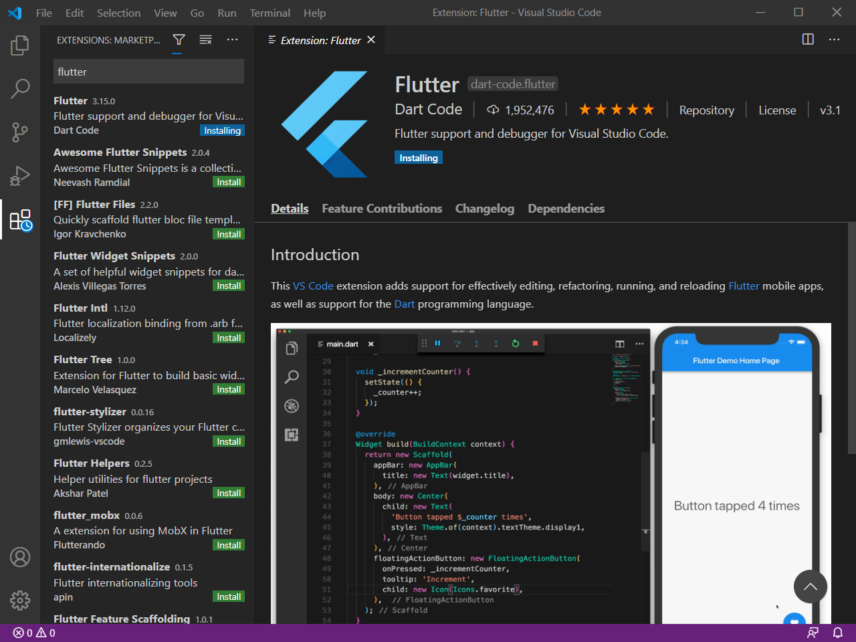
Task: Close the Extension: Flutter tab
Action: (x=371, y=40)
